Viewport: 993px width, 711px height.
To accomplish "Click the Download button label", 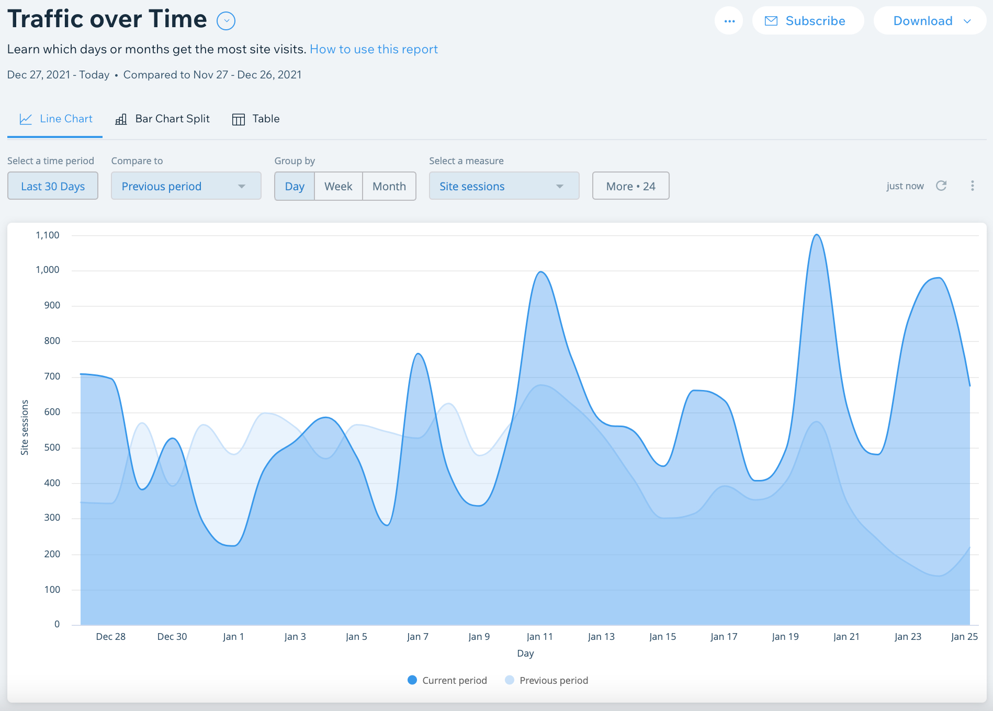I will coord(923,21).
